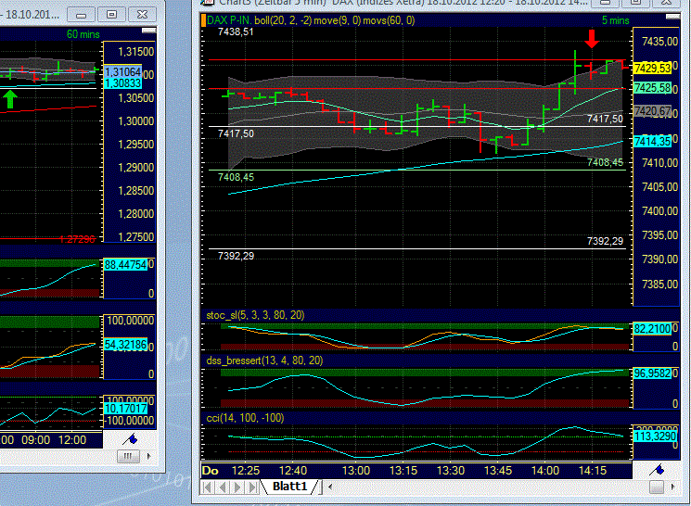The image size is (691, 506).
Task: Click the 7385,00 axis label
Action: pos(659,285)
